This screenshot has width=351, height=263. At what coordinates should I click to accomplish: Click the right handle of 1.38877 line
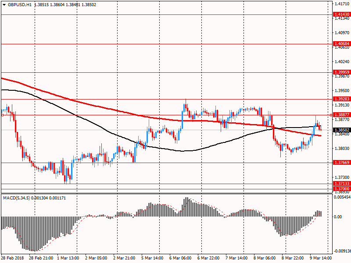click(x=331, y=115)
